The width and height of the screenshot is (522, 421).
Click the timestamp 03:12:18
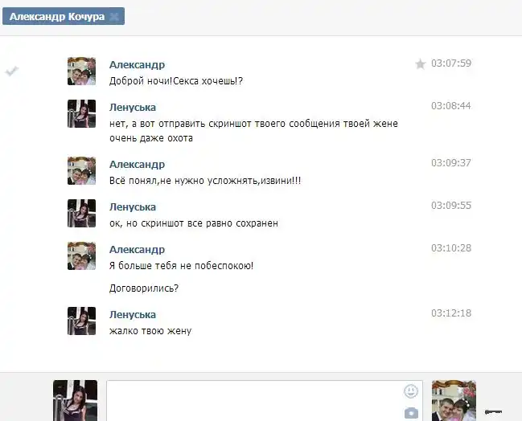pyautogui.click(x=451, y=313)
